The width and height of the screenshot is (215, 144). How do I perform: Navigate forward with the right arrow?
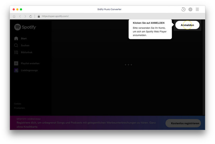(25, 16)
